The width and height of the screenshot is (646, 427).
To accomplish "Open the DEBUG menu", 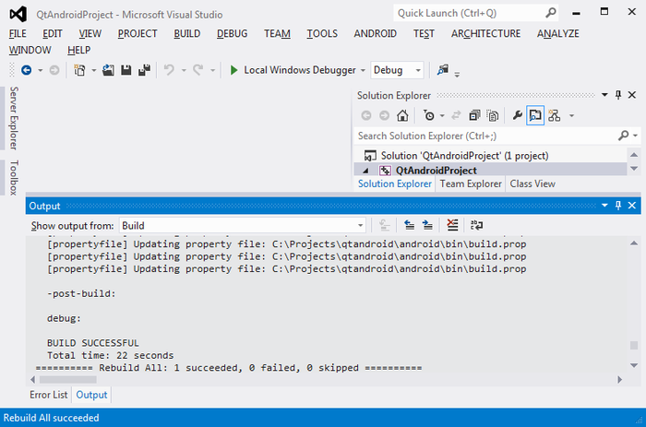I will [x=233, y=34].
